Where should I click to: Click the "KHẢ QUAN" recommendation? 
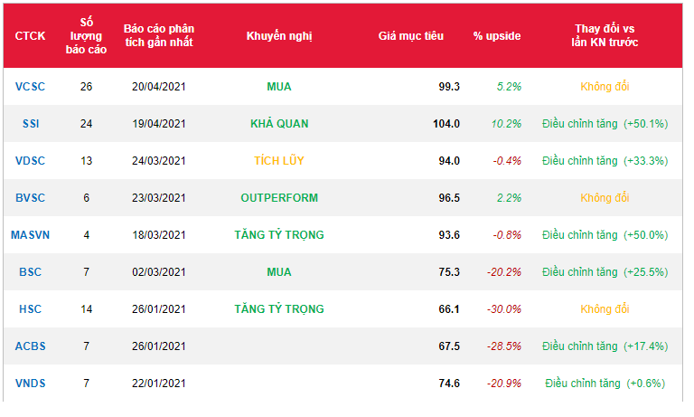click(279, 124)
